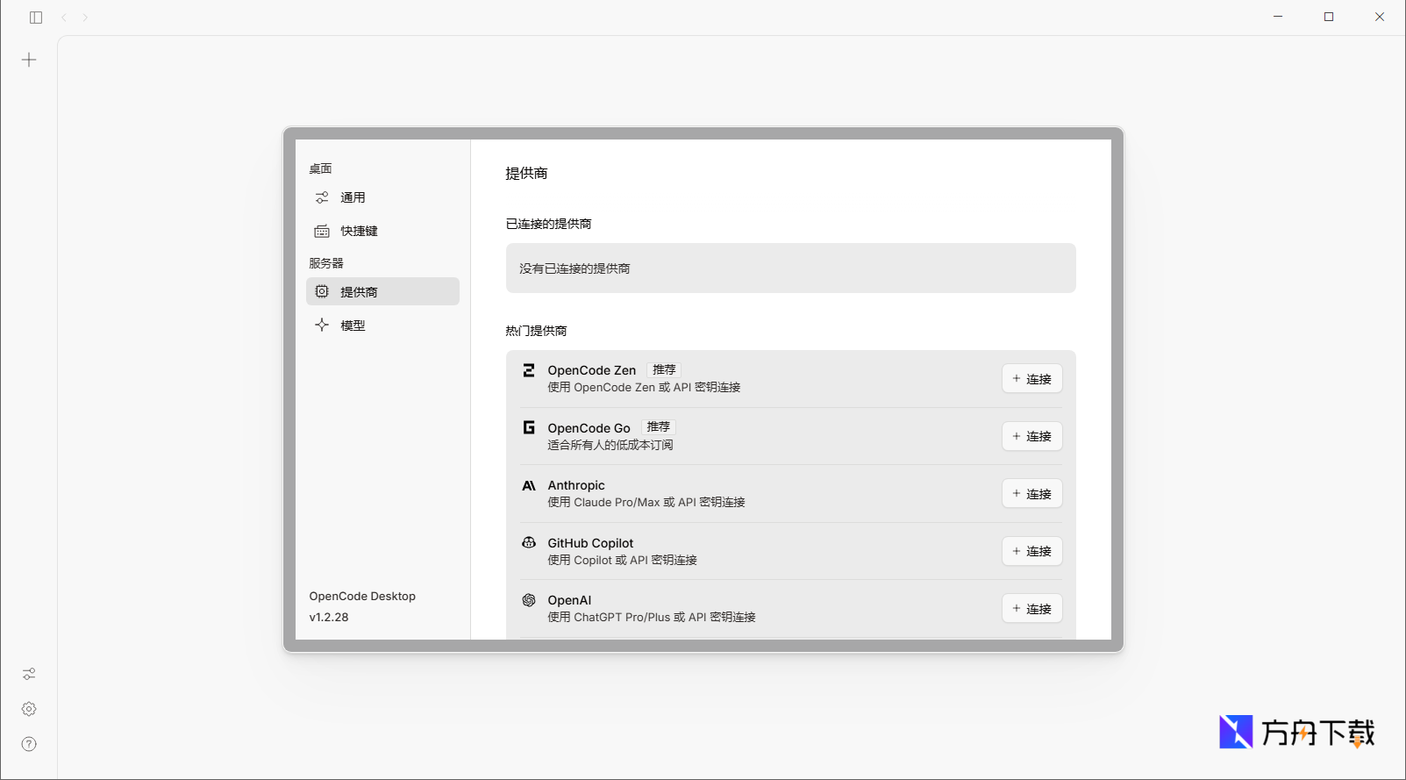
Task: Click 使用 ChatGPT Pro/Plus description text
Action: click(x=652, y=617)
